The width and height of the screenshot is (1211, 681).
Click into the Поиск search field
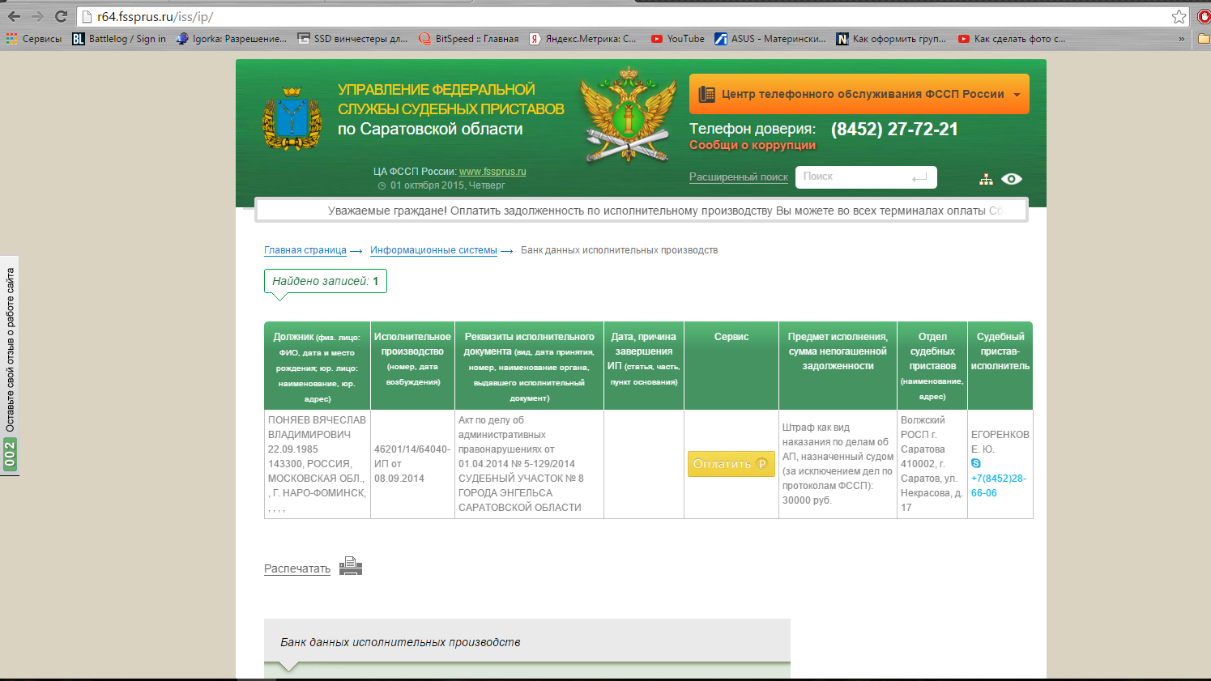point(854,177)
